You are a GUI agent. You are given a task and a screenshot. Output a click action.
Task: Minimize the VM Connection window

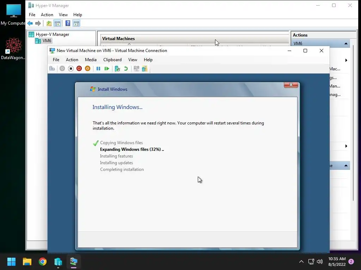(x=289, y=51)
